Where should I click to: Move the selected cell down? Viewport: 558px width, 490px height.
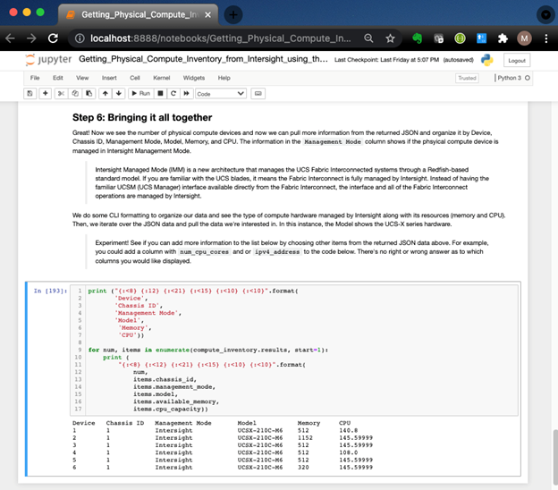tap(118, 93)
